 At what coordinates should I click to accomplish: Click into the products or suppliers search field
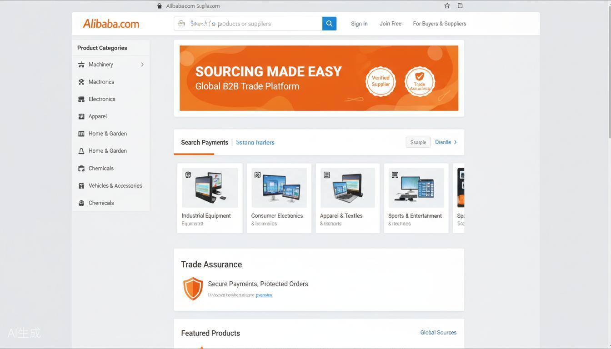(248, 24)
